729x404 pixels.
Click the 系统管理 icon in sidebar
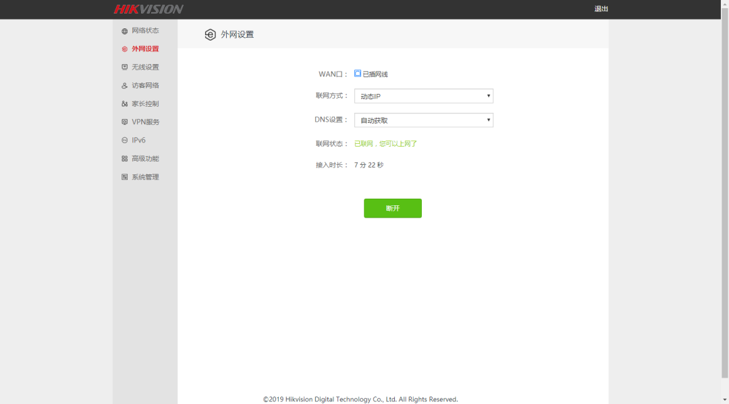[x=124, y=177]
